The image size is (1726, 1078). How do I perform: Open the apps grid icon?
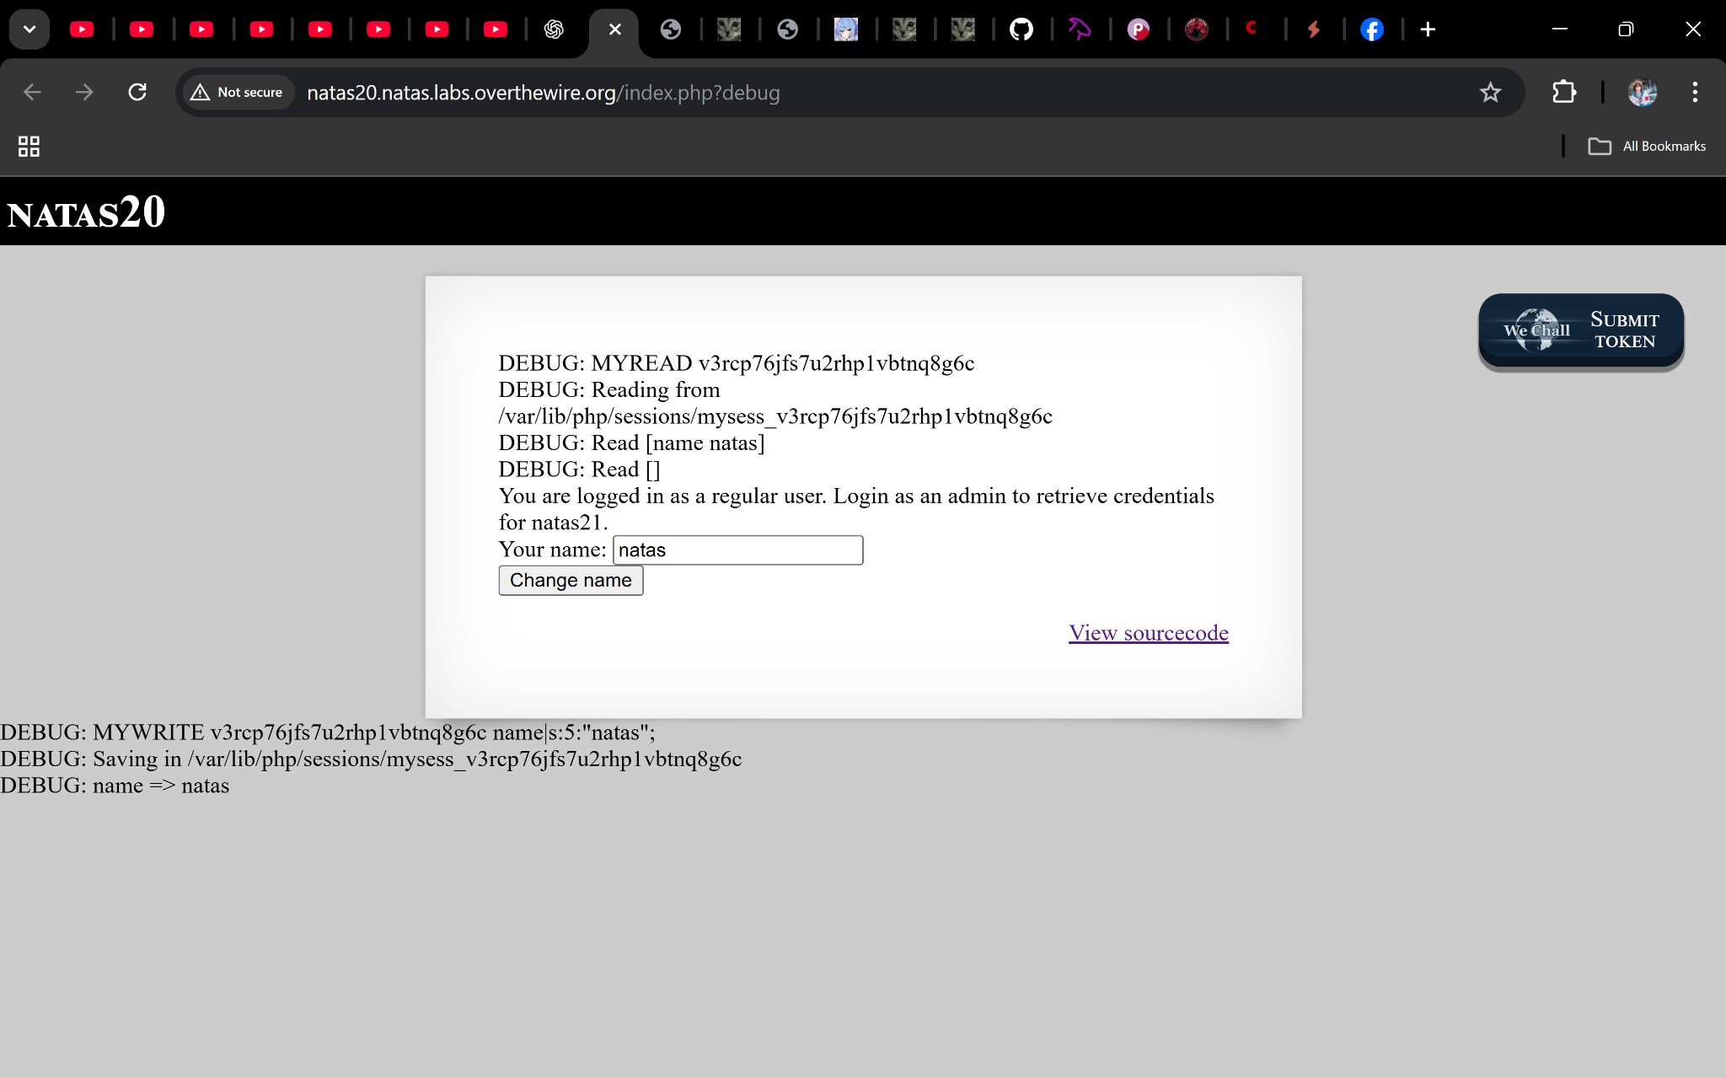click(29, 146)
